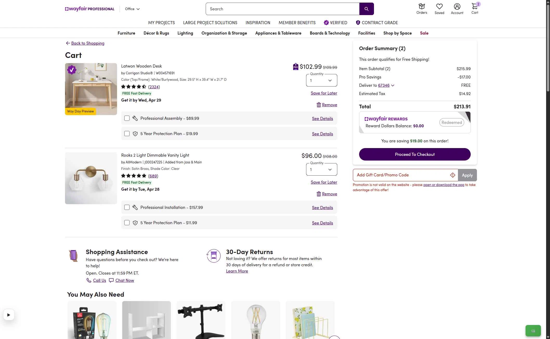Open the Rooks Vanity Light thumbnail
The height and width of the screenshot is (339, 550).
tap(91, 178)
